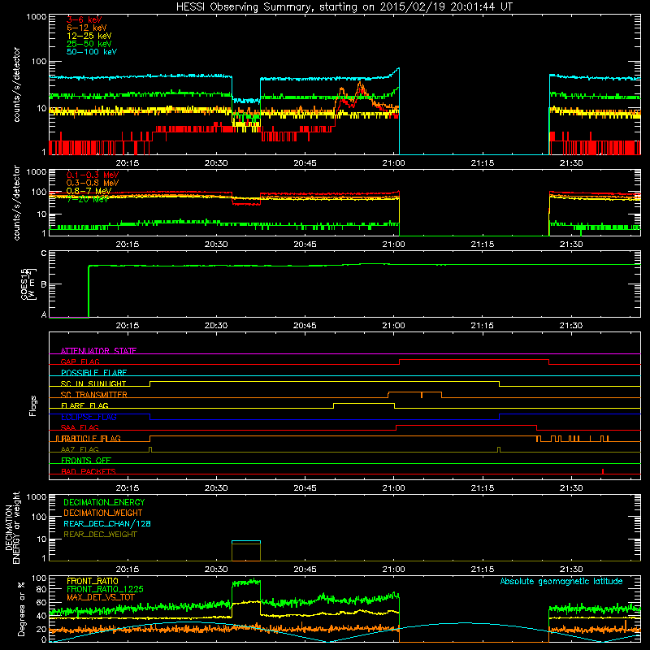Select the FLARE_FLAG label

click(x=84, y=405)
